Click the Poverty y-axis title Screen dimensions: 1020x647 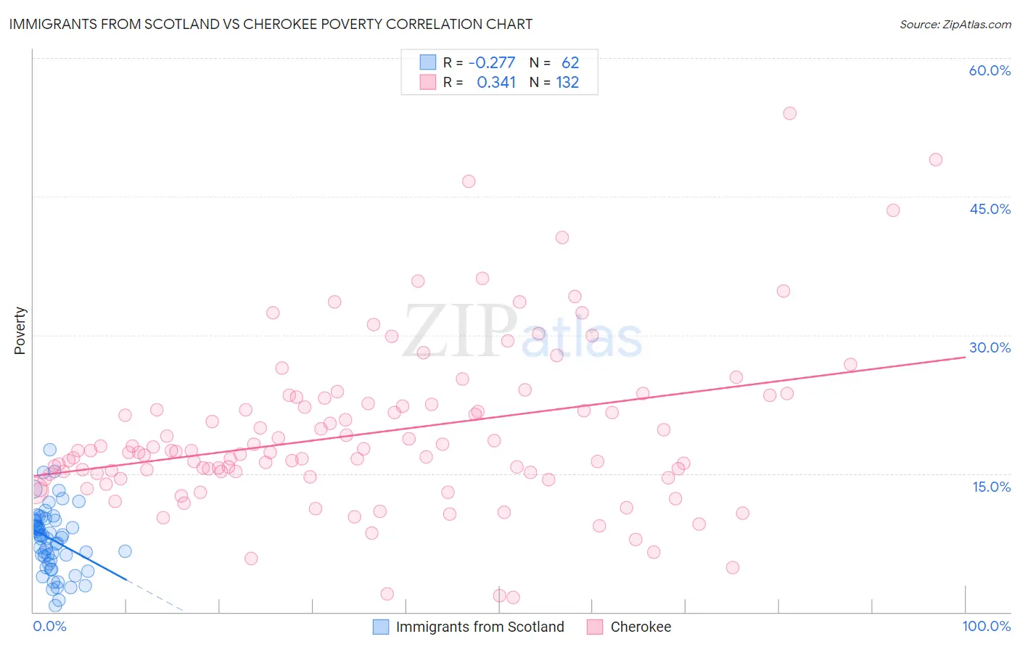click(20, 331)
